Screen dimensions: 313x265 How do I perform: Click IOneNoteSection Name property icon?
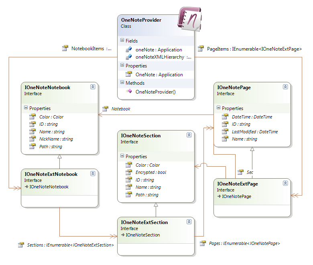128,187
